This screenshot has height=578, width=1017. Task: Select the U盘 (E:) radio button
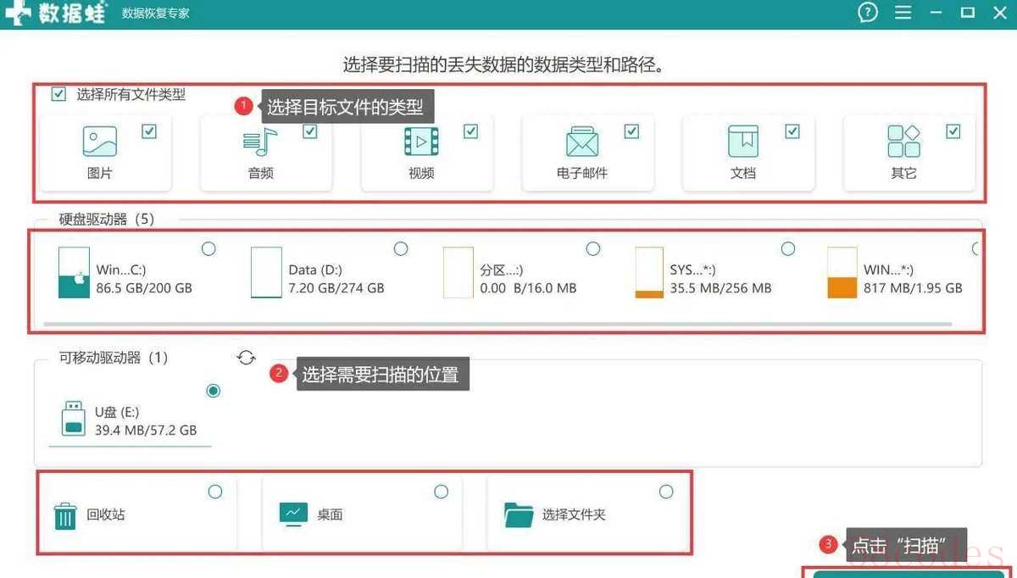click(x=214, y=391)
